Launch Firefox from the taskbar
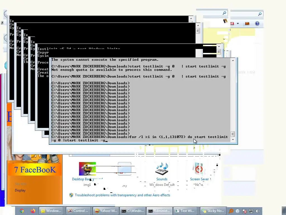Viewport: 286px width, 215px height. (33, 211)
